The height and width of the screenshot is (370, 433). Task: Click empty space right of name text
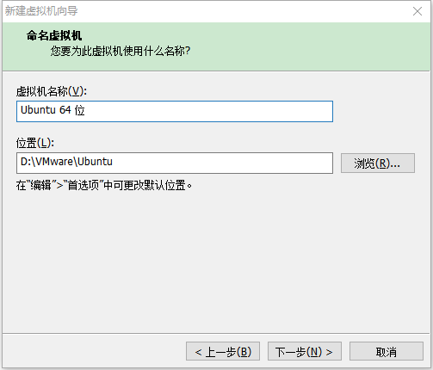point(209,111)
